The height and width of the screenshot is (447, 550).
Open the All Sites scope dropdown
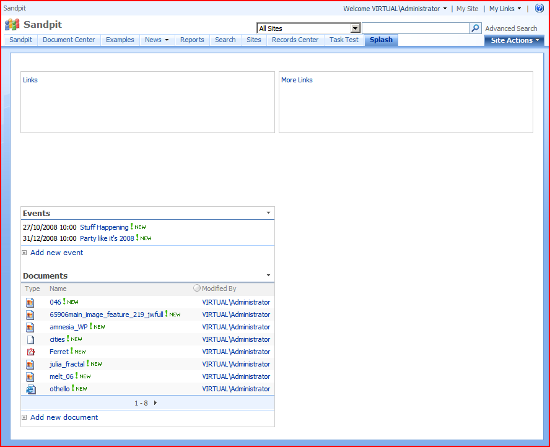355,28
